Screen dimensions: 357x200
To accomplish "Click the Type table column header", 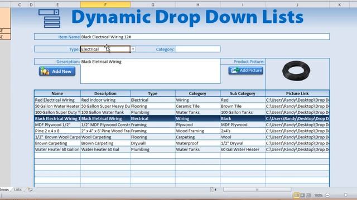I will (x=153, y=93).
